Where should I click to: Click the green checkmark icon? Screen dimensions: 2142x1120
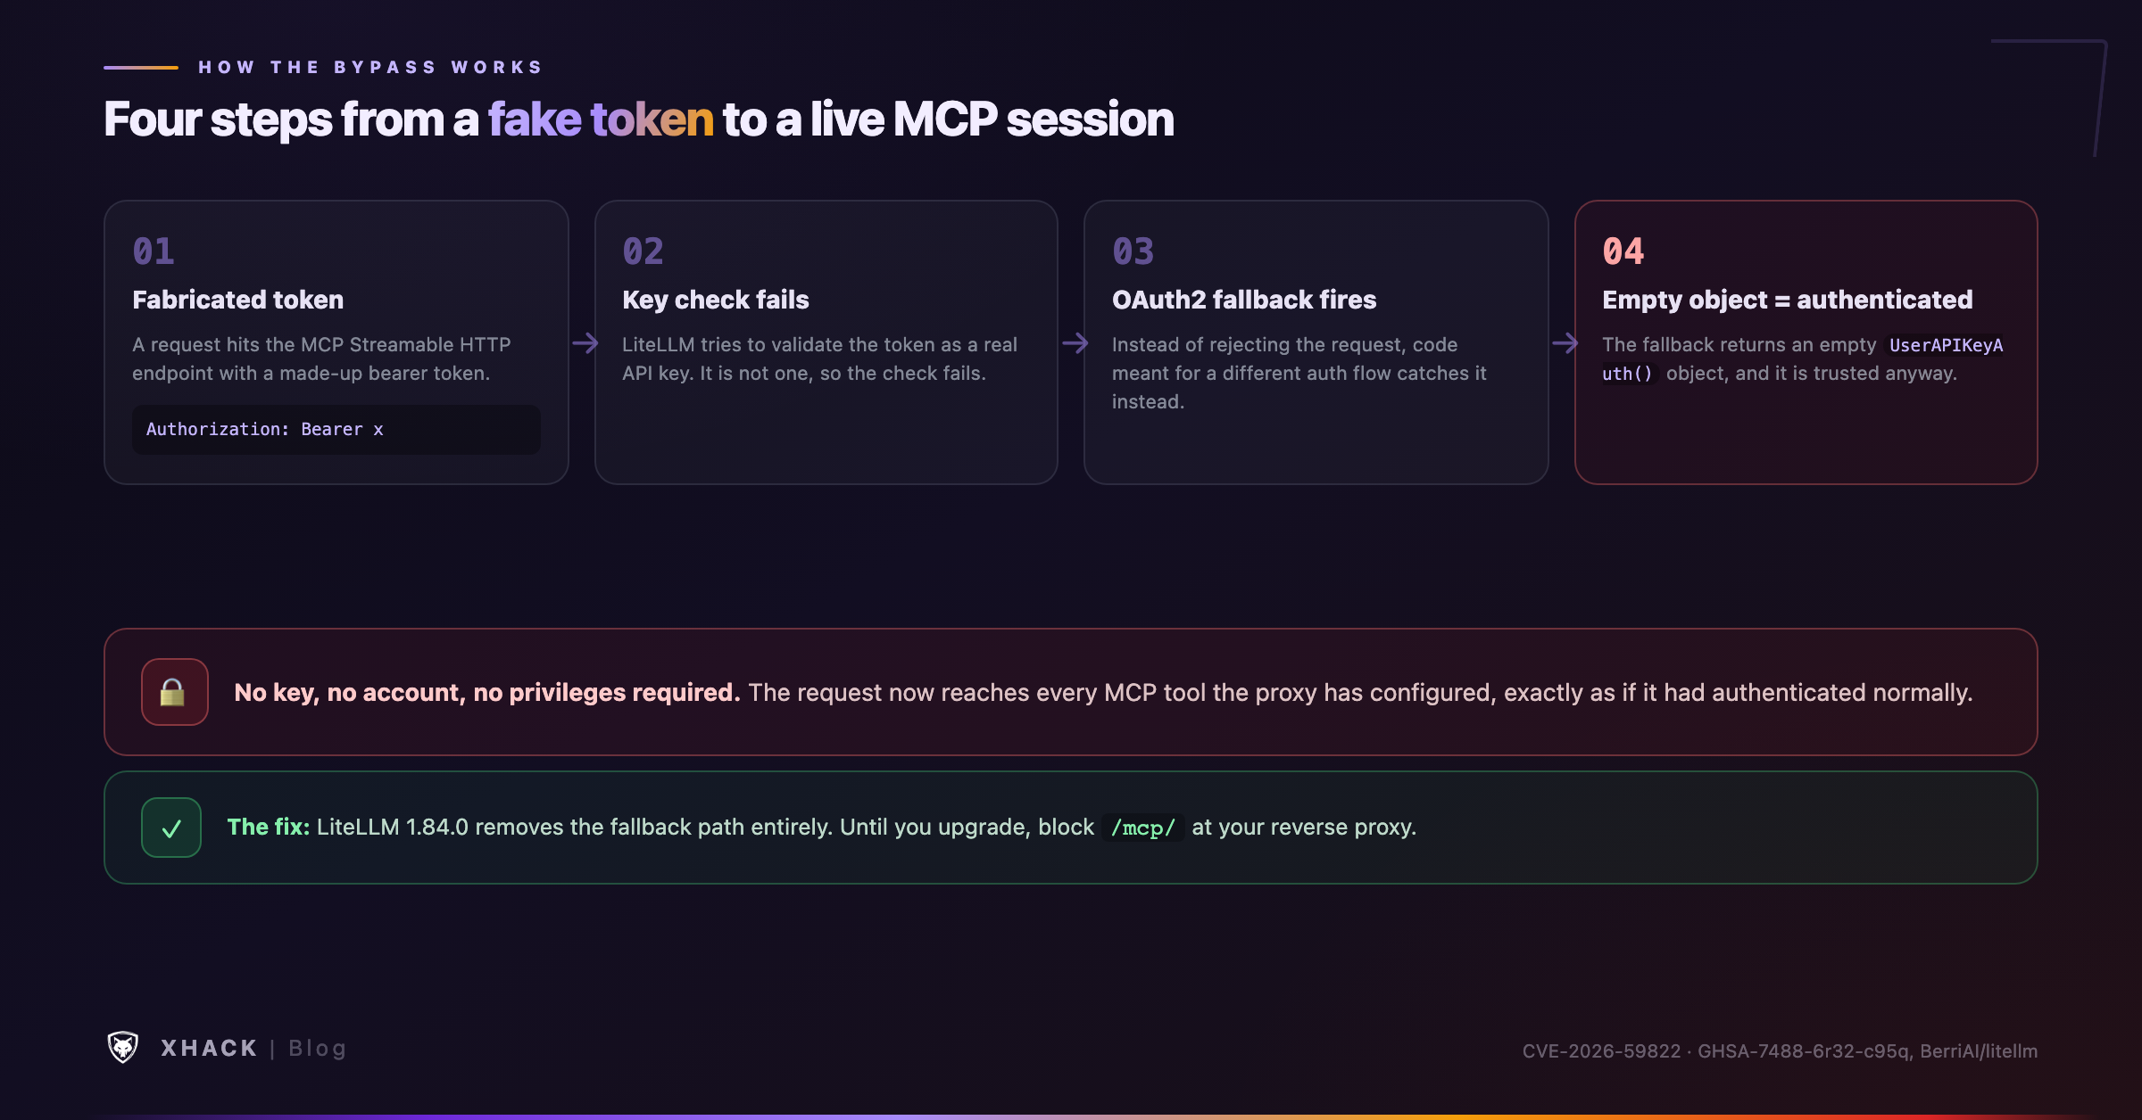coord(171,828)
